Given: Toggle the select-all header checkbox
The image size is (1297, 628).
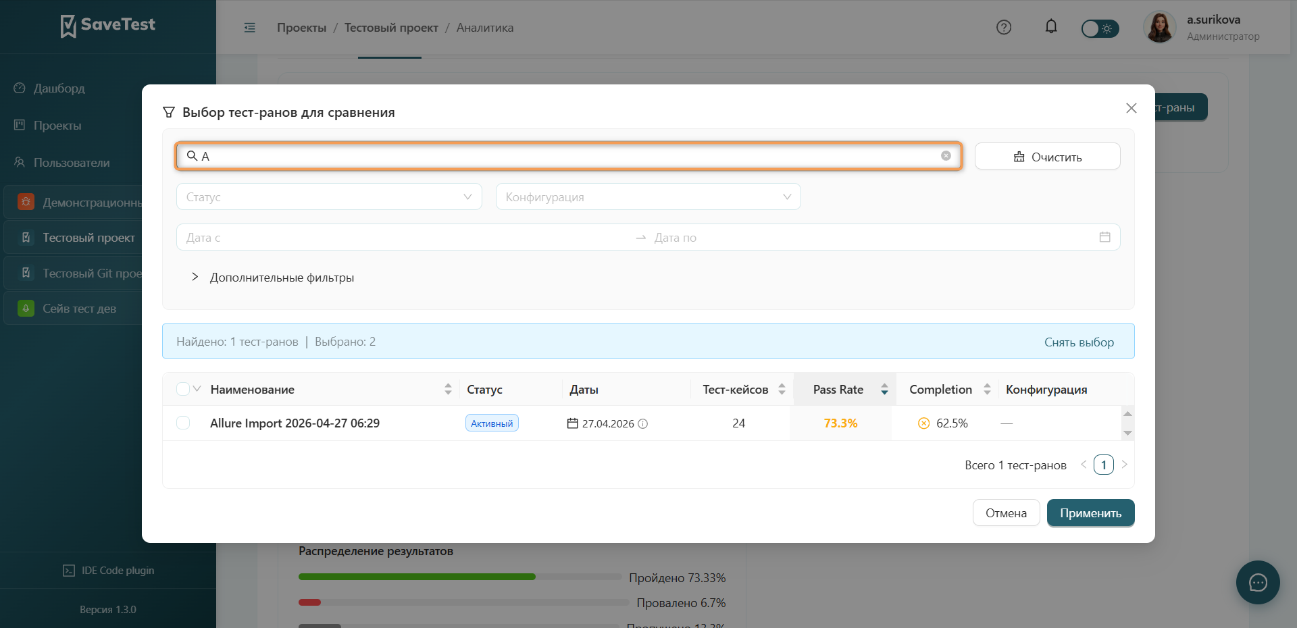Looking at the screenshot, I should 182,389.
